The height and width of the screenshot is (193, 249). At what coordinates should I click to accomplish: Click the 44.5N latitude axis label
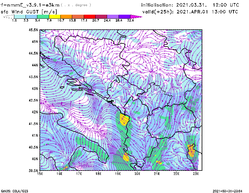pos(34,53)
